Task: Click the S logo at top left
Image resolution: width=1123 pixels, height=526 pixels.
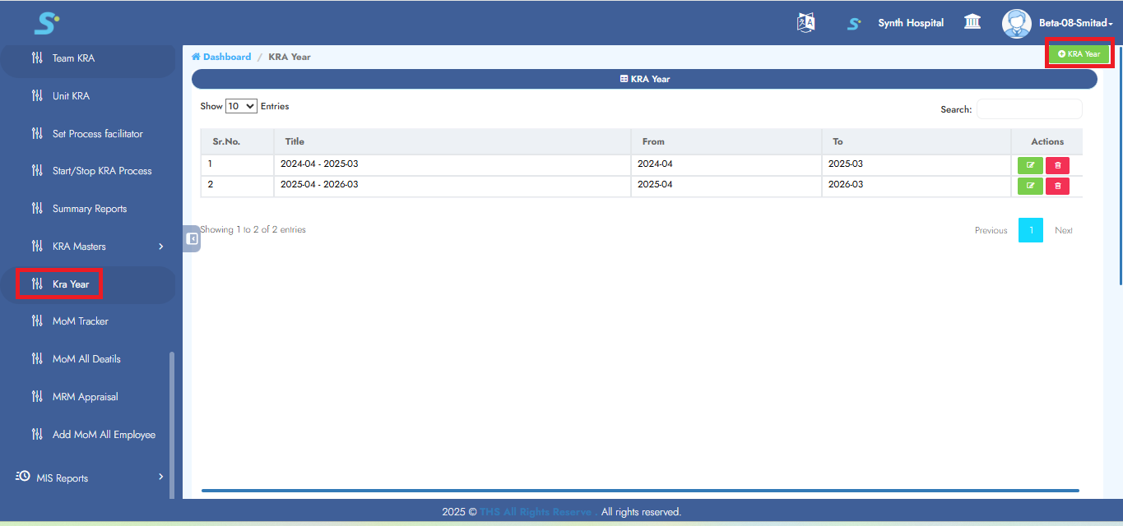Action: [46, 23]
